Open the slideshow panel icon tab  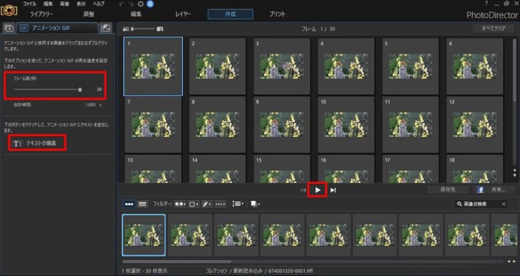[9, 28]
